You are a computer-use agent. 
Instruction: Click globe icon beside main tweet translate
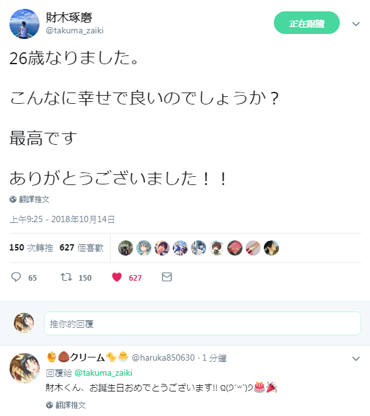click(13, 200)
